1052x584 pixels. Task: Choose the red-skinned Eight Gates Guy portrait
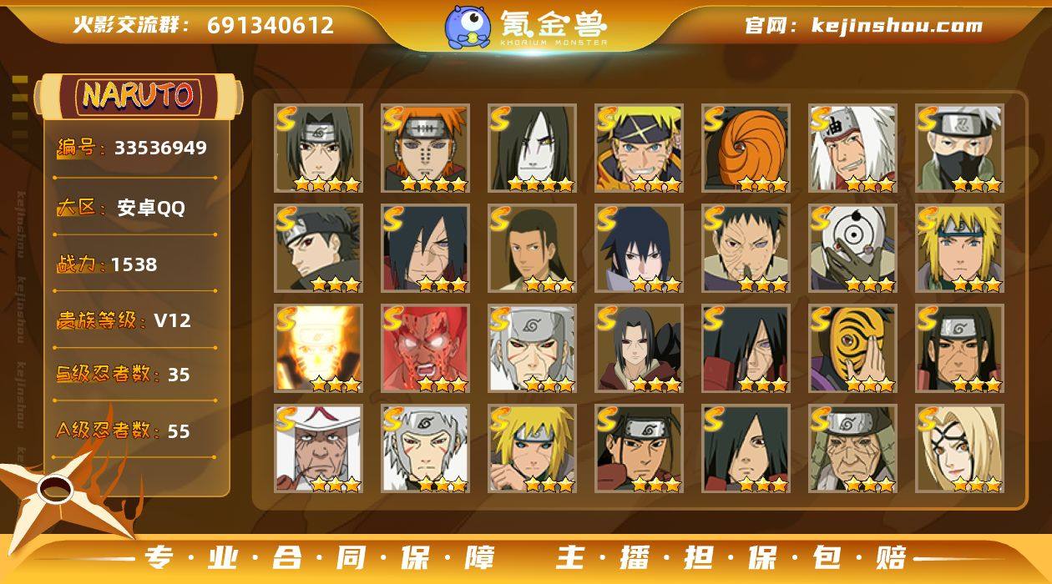(x=426, y=349)
